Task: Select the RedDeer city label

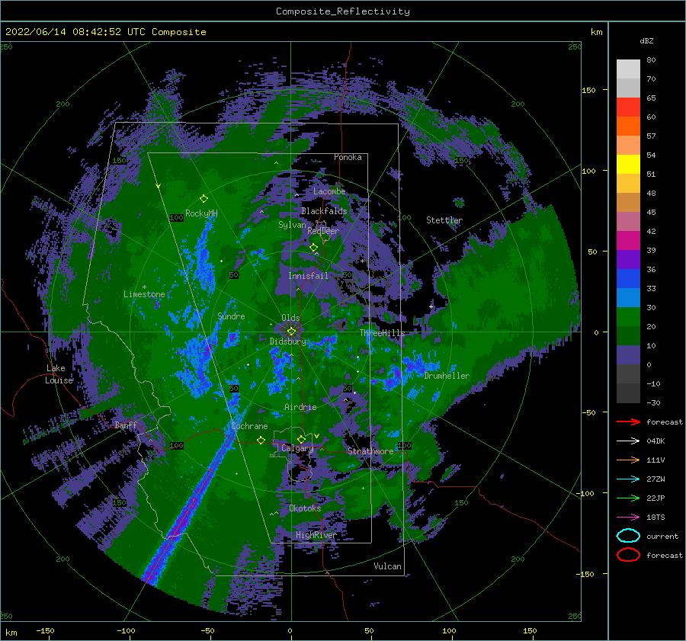Action: [323, 231]
